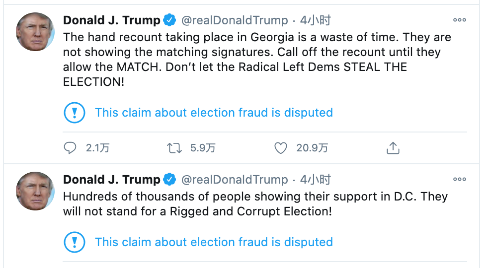Click the profile avatar on the second tweet
This screenshot has height=268, width=487.
click(x=35, y=191)
